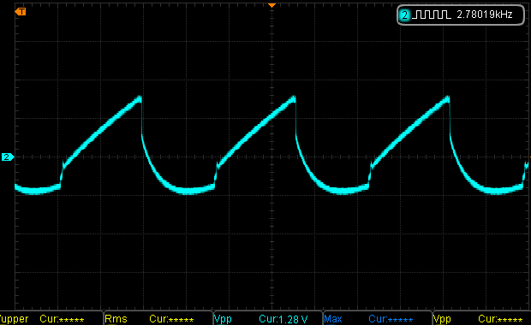Click the Cur value beside yellow Vpp
531x325 pixels.
(500, 319)
